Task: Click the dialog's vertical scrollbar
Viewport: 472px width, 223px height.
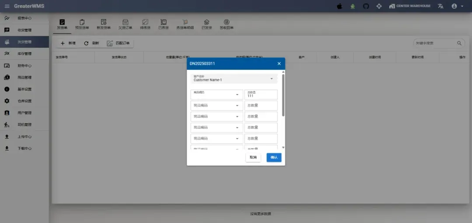Action: point(283,95)
